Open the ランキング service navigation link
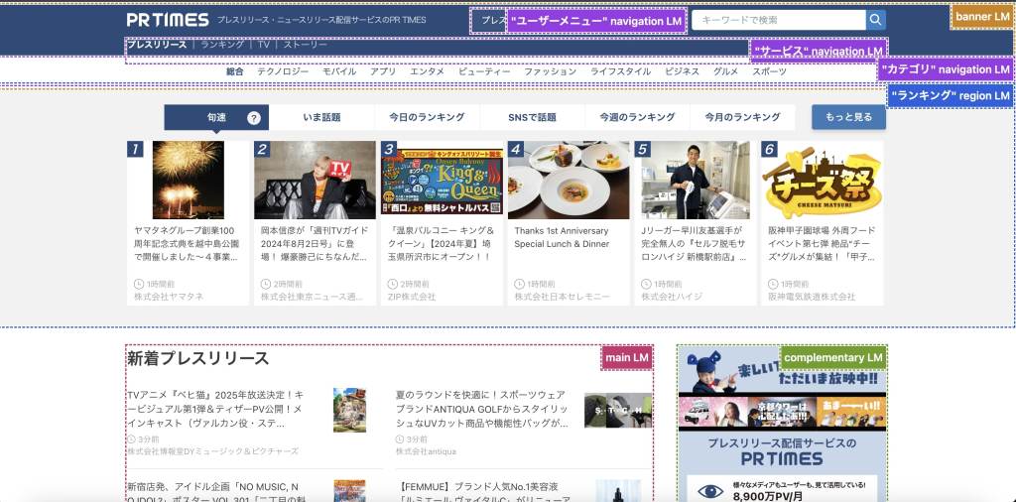The image size is (1016, 502). point(222,45)
